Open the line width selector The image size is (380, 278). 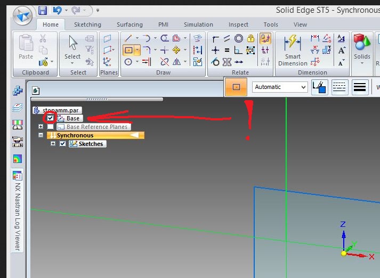[x=360, y=87]
